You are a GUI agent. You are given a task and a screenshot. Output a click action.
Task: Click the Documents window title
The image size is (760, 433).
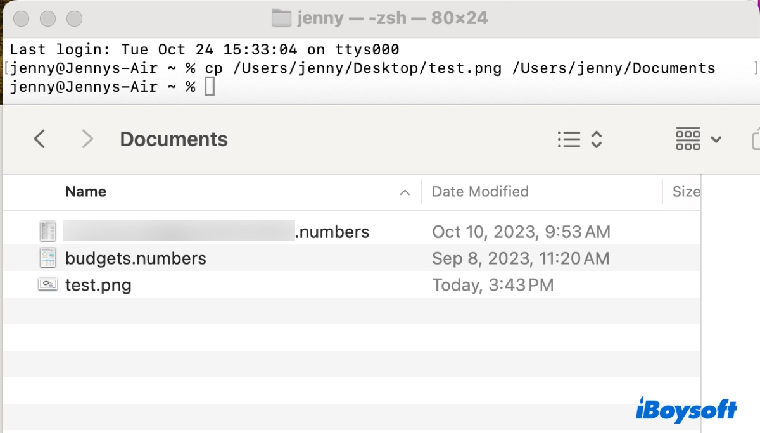click(x=174, y=139)
